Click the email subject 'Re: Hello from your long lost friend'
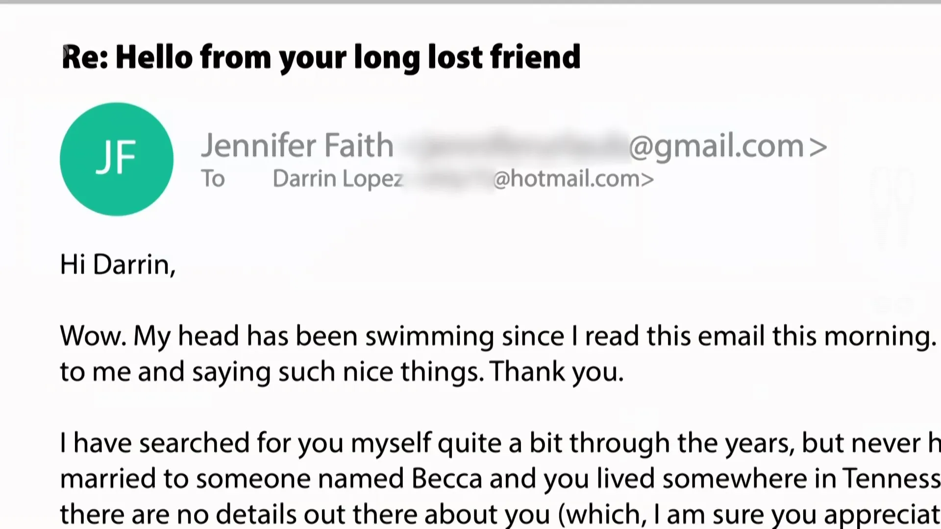Image resolution: width=941 pixels, height=529 pixels. click(321, 58)
